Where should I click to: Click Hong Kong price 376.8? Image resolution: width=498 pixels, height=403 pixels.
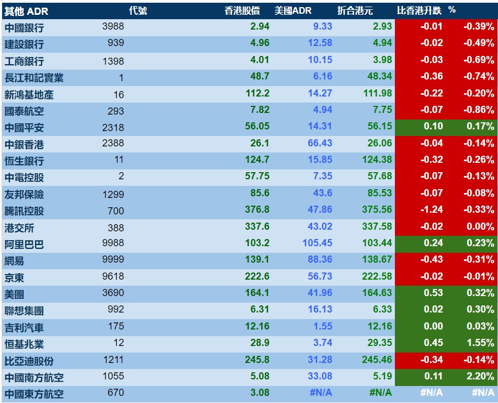[257, 209]
